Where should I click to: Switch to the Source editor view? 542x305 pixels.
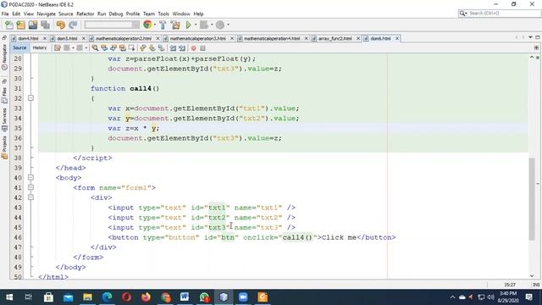pyautogui.click(x=19, y=47)
